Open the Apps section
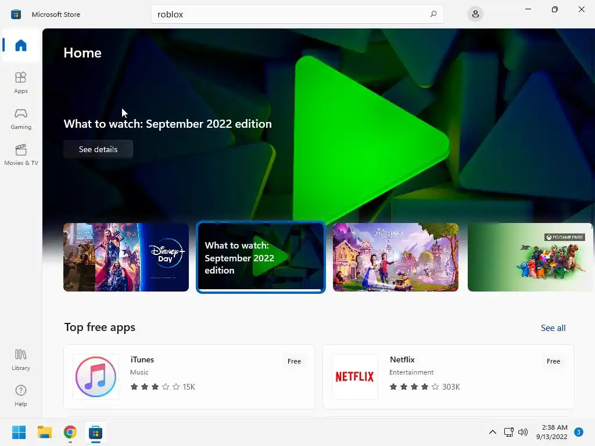Screen dimensions: 595x446 [x=21, y=82]
